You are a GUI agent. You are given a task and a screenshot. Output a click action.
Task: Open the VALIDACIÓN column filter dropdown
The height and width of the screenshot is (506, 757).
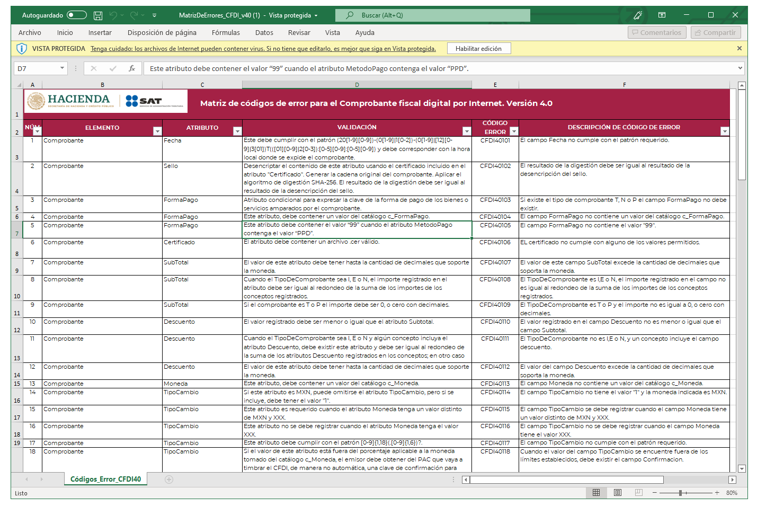pyautogui.click(x=466, y=131)
